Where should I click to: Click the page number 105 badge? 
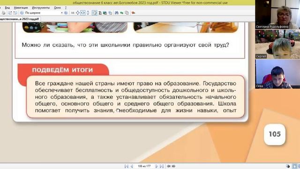click(275, 134)
